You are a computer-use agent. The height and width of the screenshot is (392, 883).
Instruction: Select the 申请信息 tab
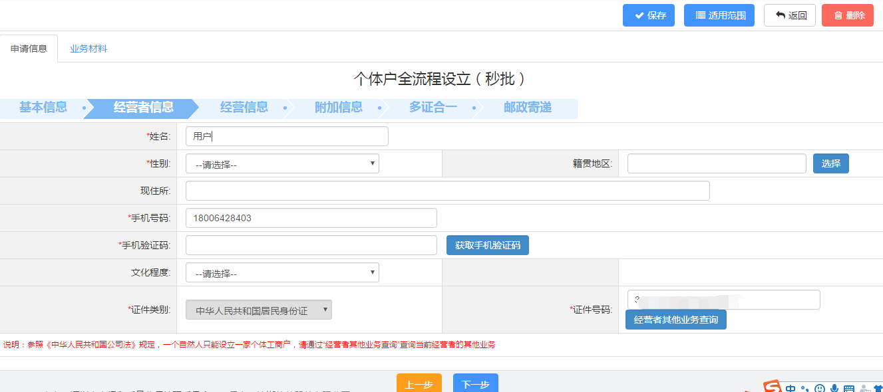29,49
